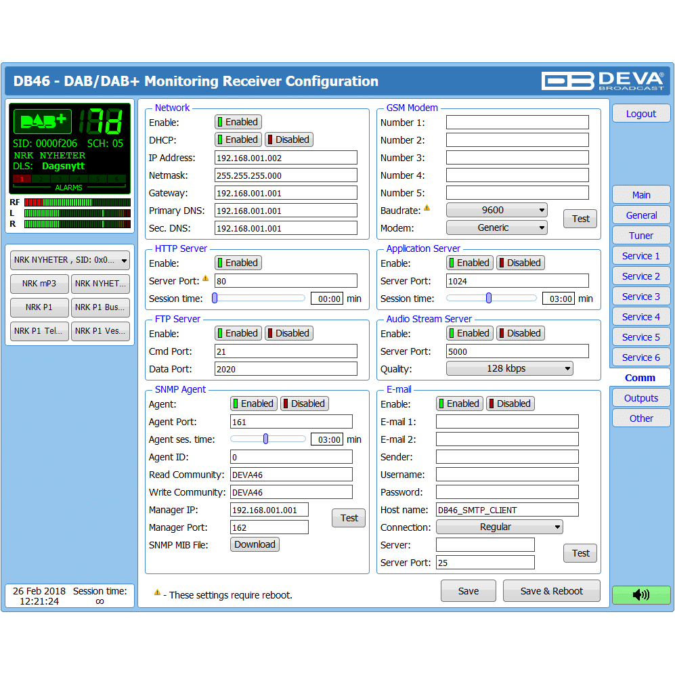
Task: Click the DEVA Broadcast logo
Action: tap(603, 81)
